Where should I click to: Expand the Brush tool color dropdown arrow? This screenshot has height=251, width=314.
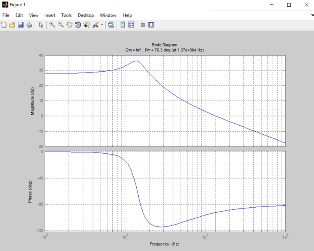coord(102,25)
